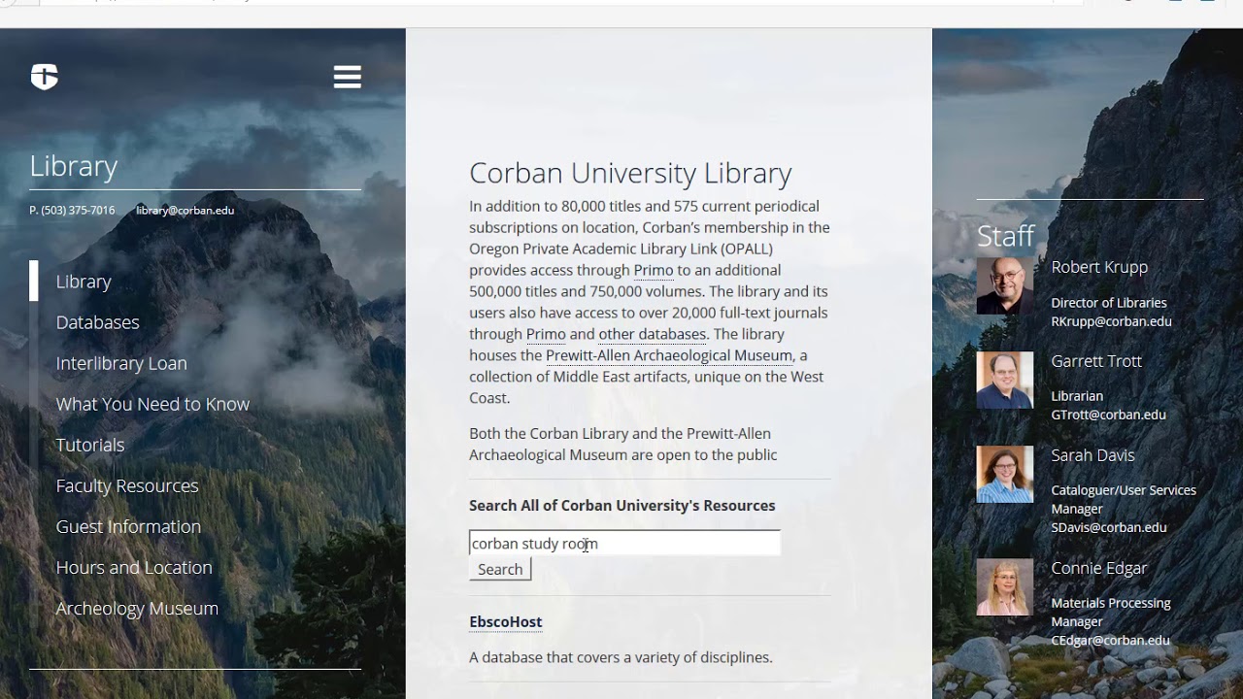The height and width of the screenshot is (699, 1243).
Task: Click the Search button
Action: [500, 569]
